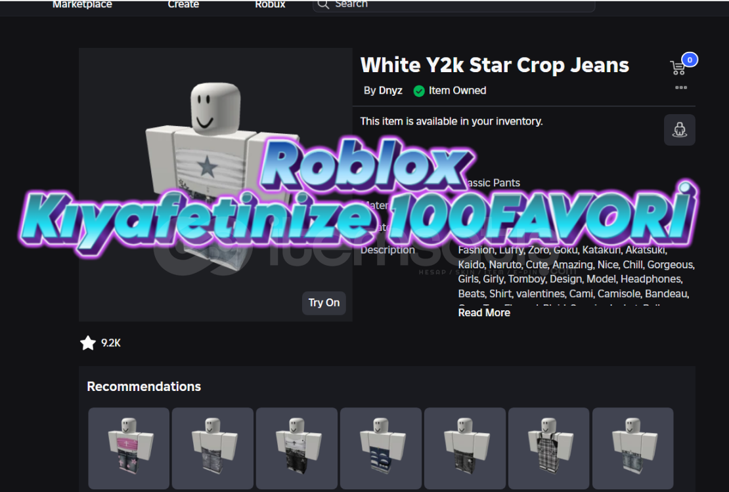Image resolution: width=729 pixels, height=492 pixels.
Task: Click the Recommendations heading
Action: 144,386
